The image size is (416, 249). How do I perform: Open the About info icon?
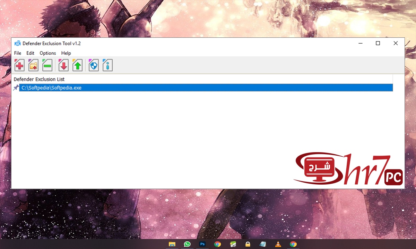click(107, 65)
